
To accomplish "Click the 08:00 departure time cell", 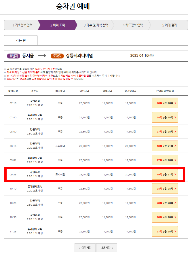I will point(13,132).
